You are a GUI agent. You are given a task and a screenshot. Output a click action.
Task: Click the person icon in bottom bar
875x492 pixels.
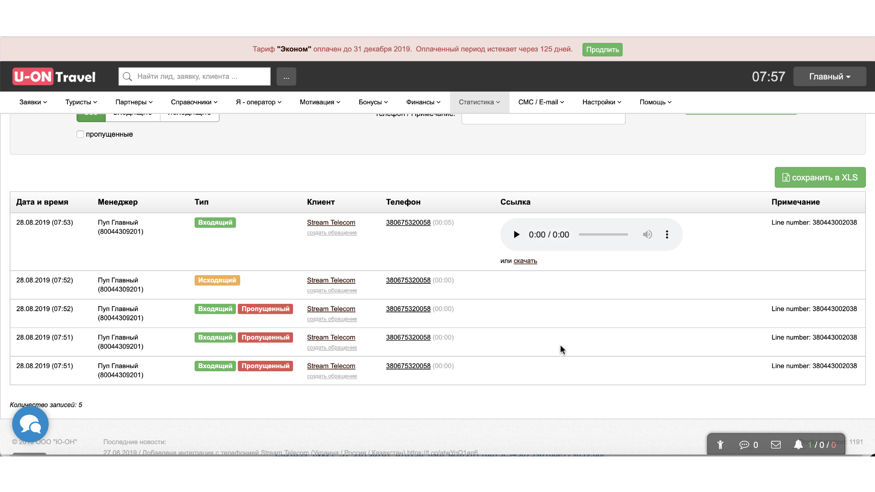pos(721,445)
